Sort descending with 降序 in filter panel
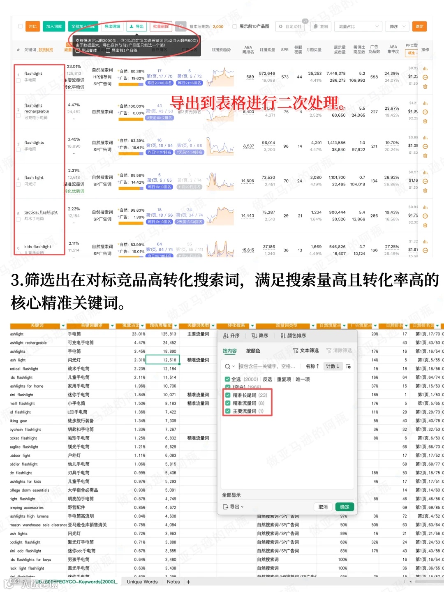Viewport: 444px width, 592px height. click(x=259, y=336)
